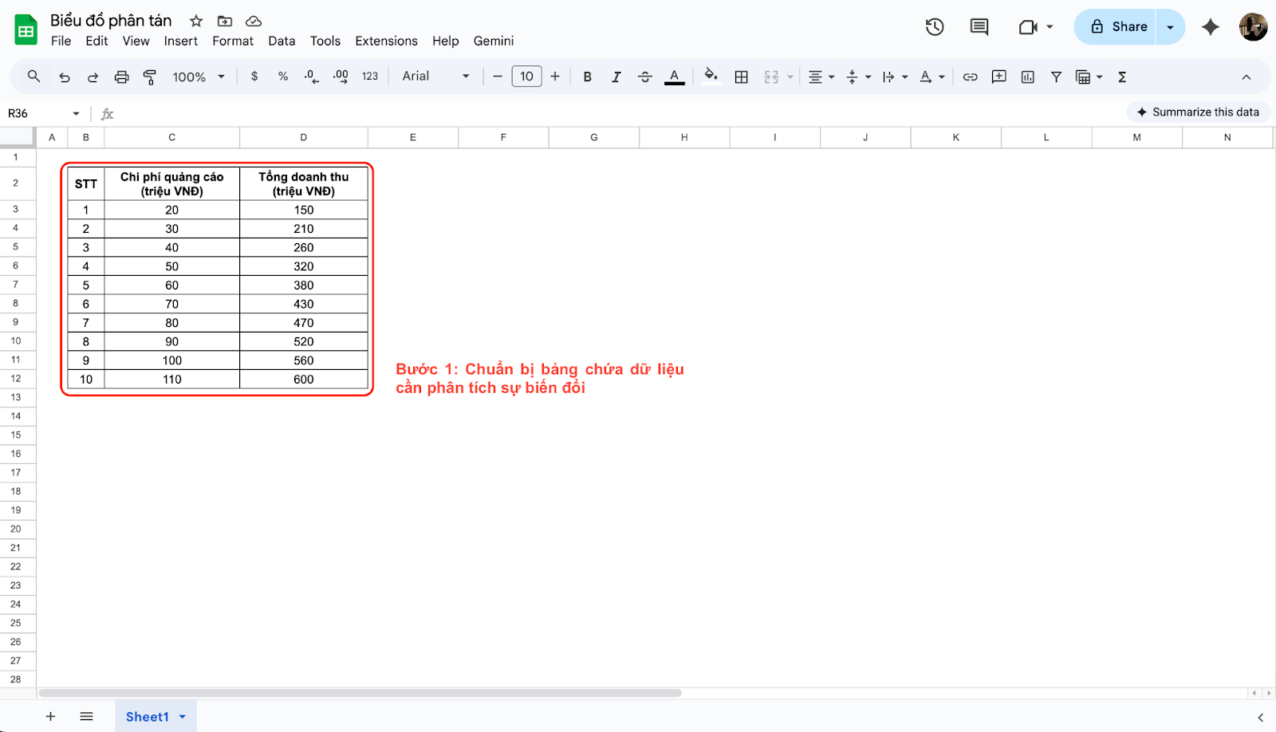Click the insert link icon
Viewport: 1276px width, 732px height.
(x=970, y=77)
